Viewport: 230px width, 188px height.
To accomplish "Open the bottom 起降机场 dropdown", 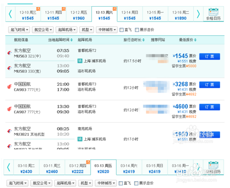I will (x=65, y=183).
